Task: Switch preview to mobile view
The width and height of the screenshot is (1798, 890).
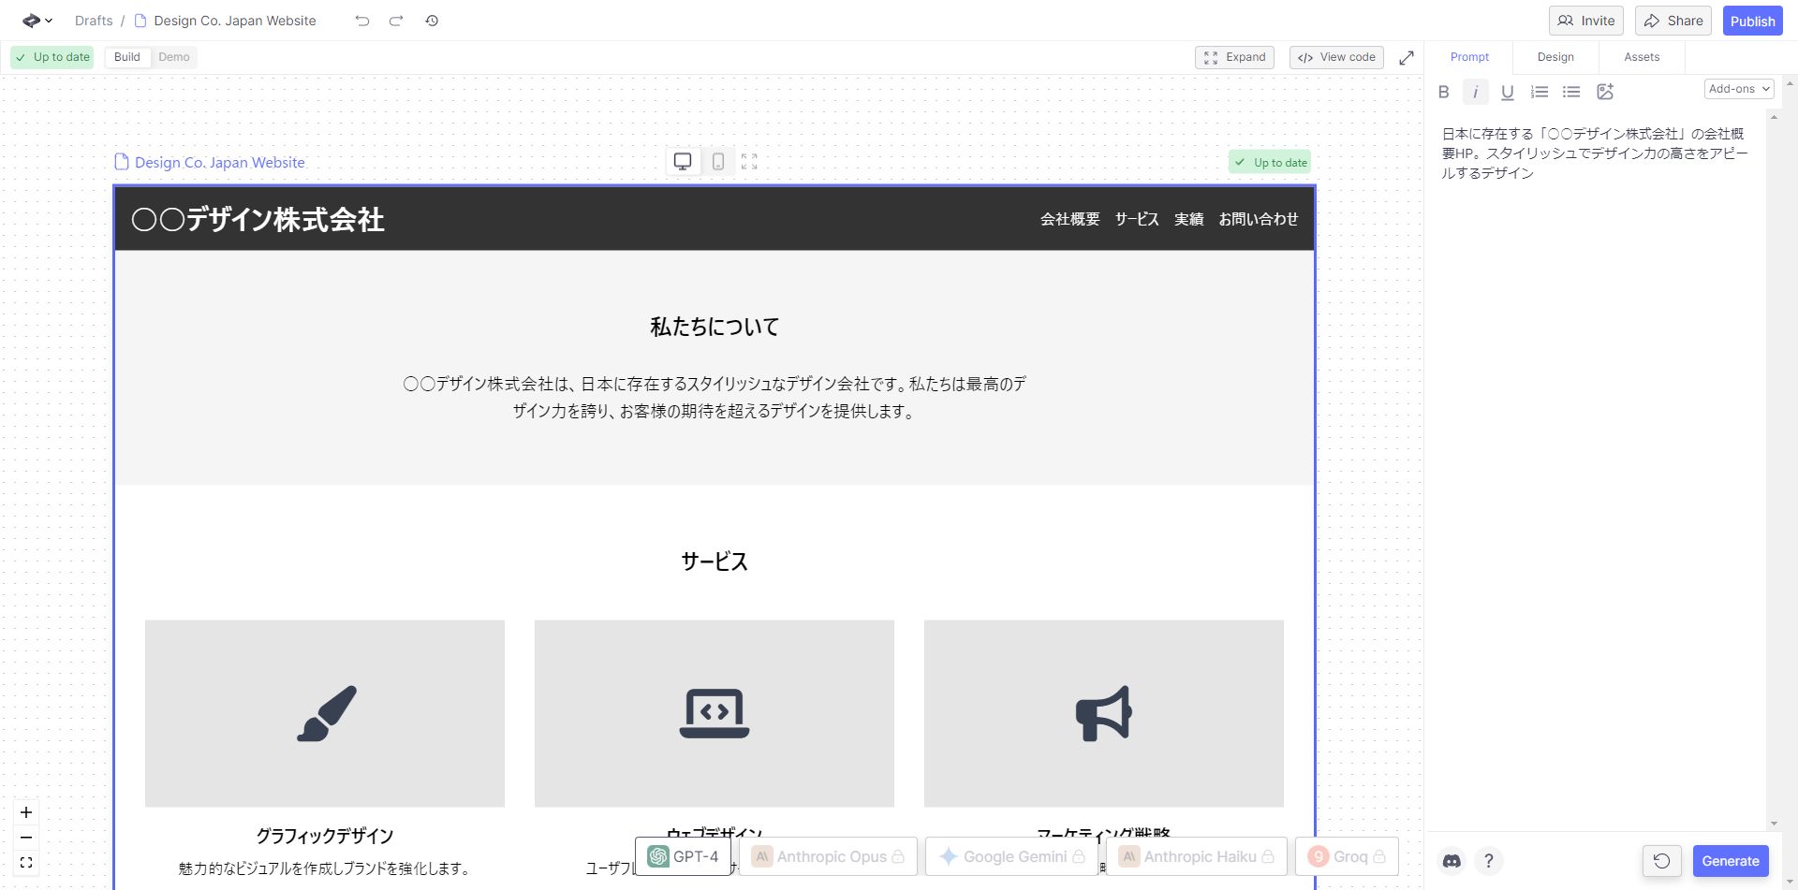Action: pos(717,161)
